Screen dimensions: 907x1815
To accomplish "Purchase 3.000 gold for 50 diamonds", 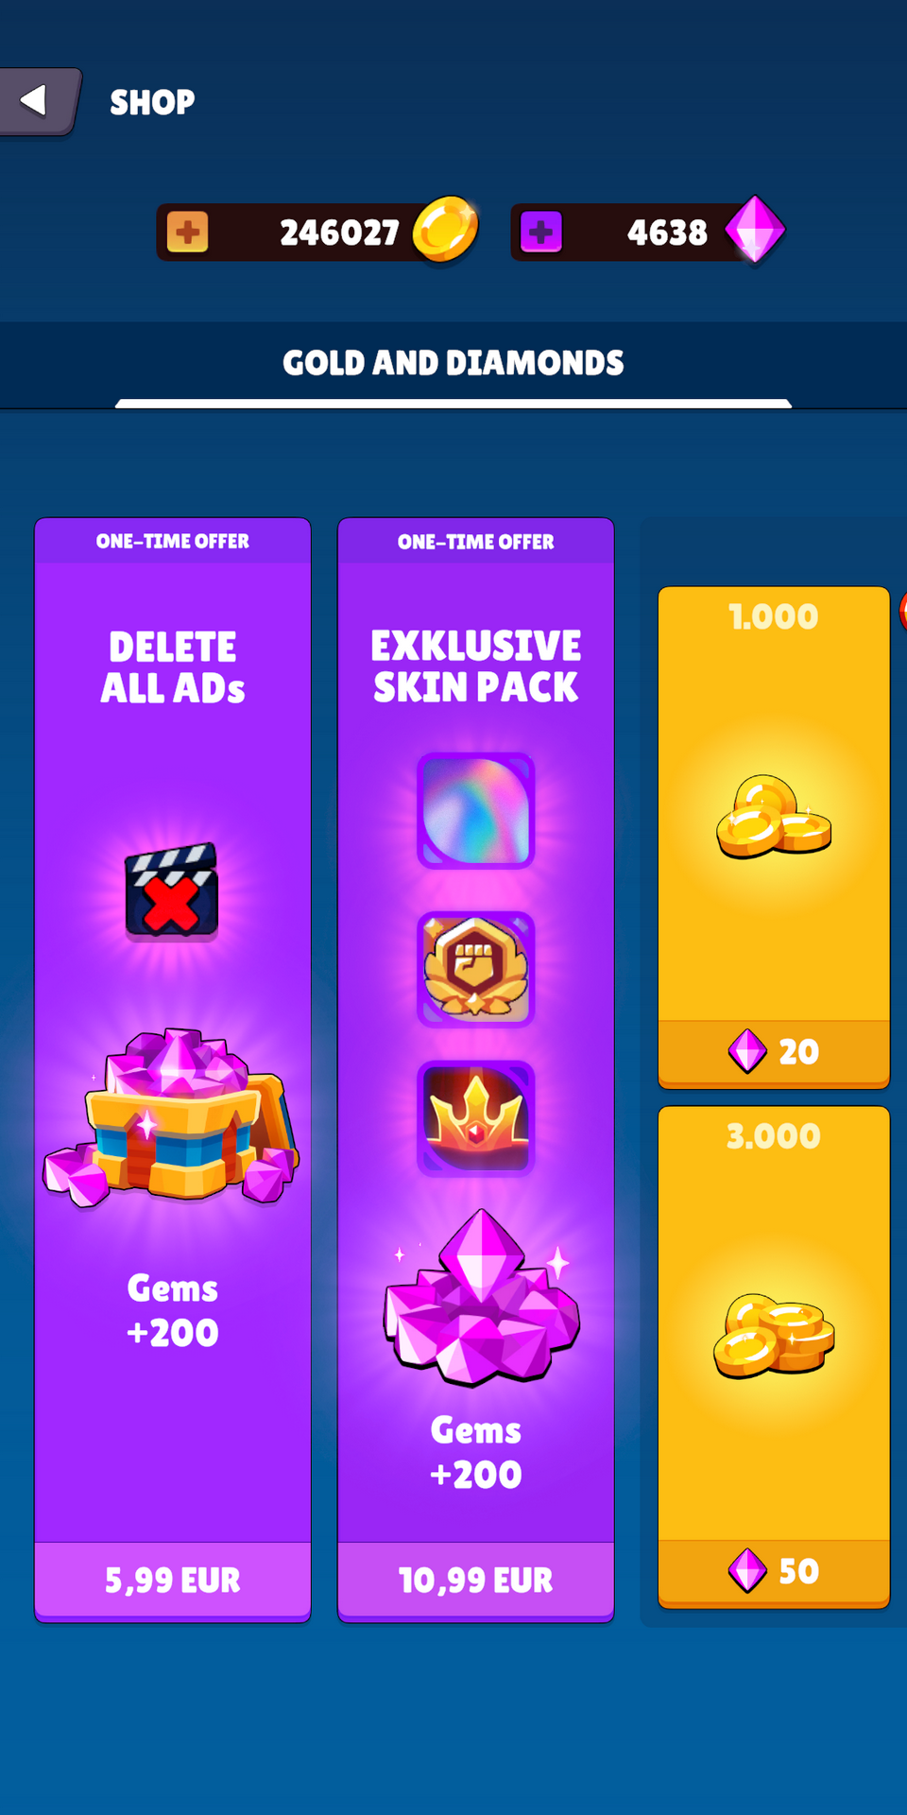I will pos(774,1571).
